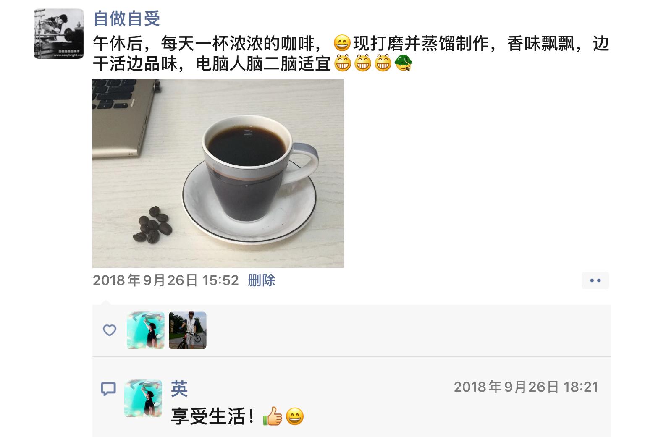
Task: Click the smiley emoji after 咖啡
Action: pyautogui.click(x=342, y=43)
